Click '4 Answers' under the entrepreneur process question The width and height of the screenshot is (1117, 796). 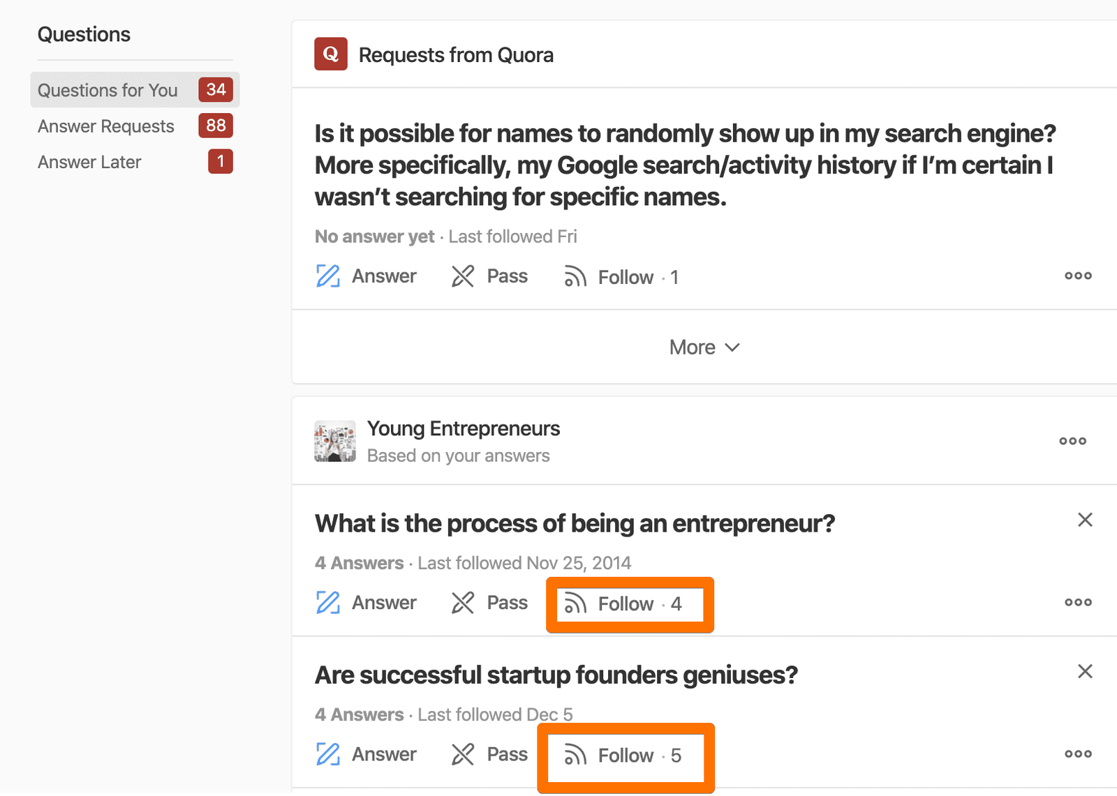(359, 563)
